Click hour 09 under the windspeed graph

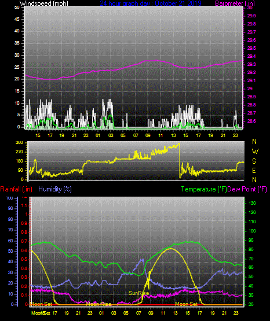click(148, 135)
